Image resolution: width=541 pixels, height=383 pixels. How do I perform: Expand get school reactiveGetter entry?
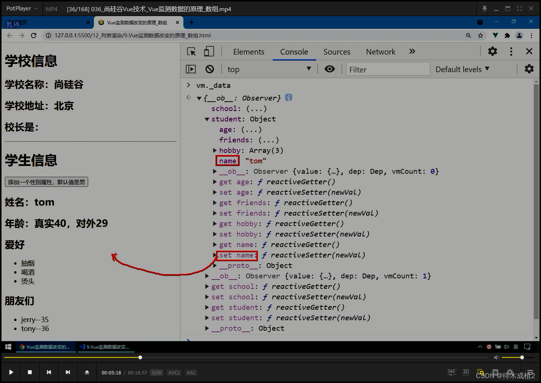pos(207,286)
